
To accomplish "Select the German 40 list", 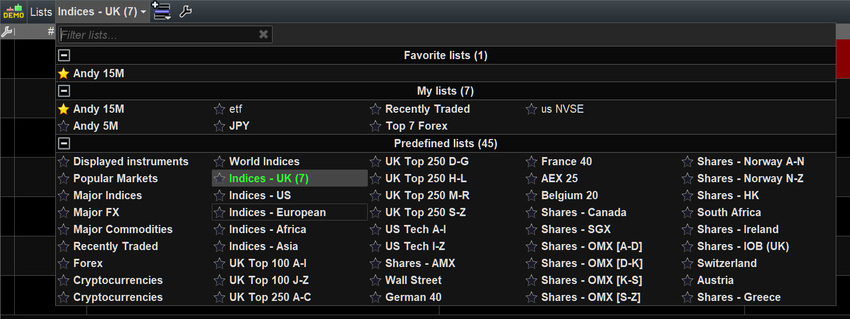I will tap(413, 297).
